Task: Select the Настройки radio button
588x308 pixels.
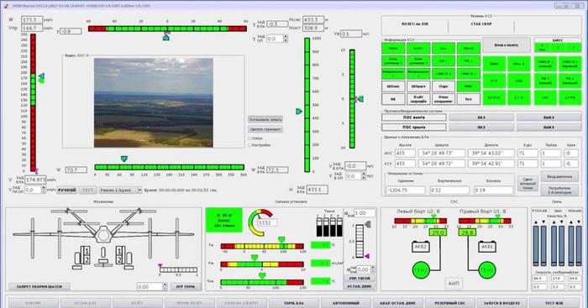Action: [249, 144]
